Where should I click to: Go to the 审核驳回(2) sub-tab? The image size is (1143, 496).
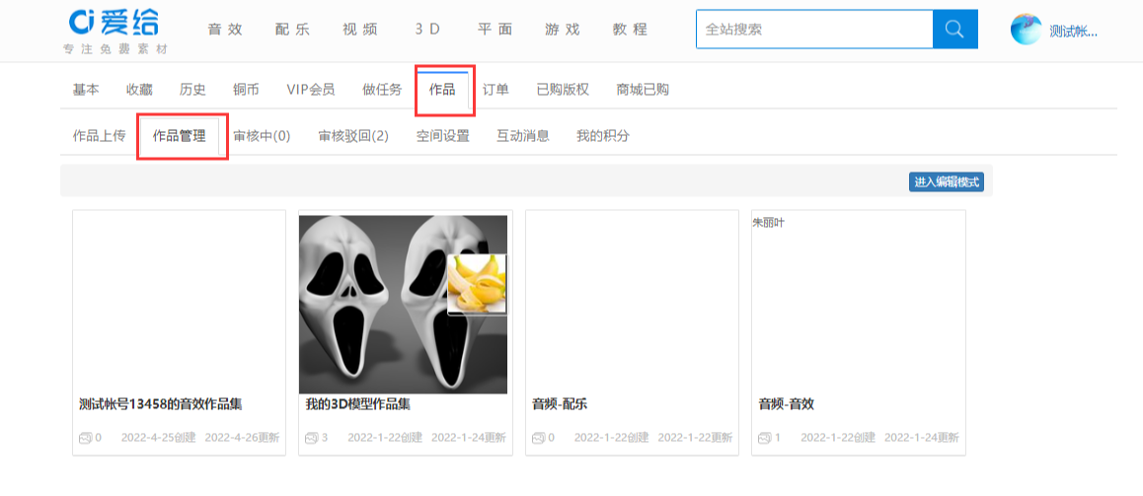tap(353, 135)
